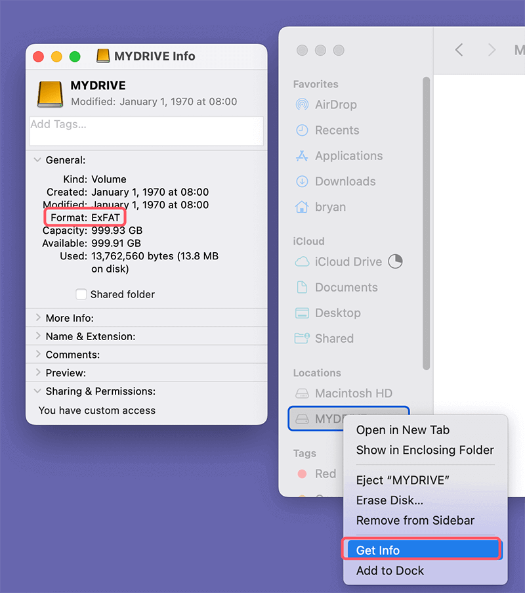The width and height of the screenshot is (525, 593).
Task: Open AirDrop in the sidebar
Action: (x=337, y=104)
